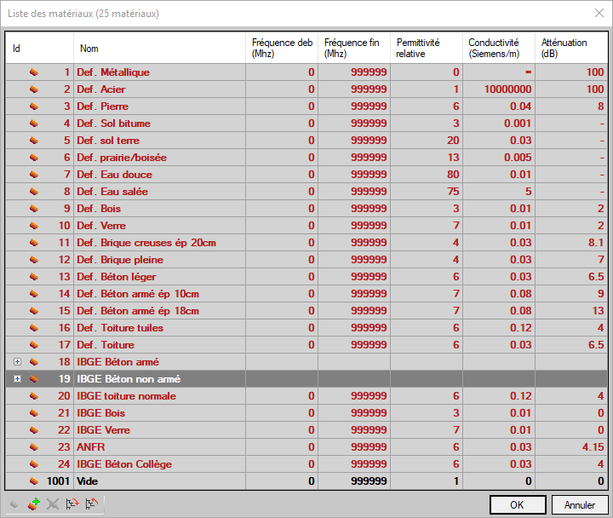The width and height of the screenshot is (613, 518).
Task: Select the Def. Toiture name with Id 17
Action: coord(106,345)
